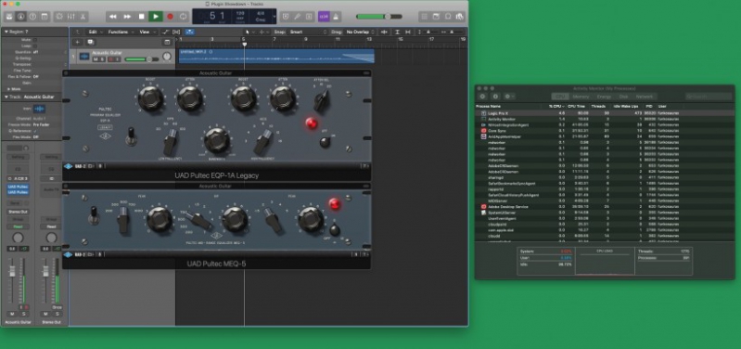The image size is (741, 349).
Task: Switch to the Disk tab in Activity Monitor
Action: click(623, 97)
